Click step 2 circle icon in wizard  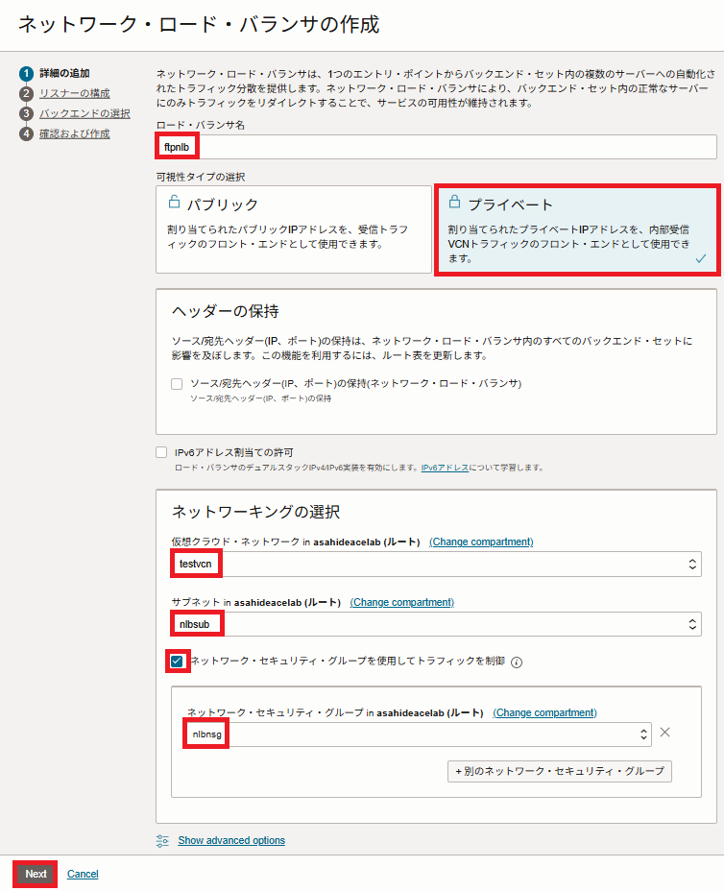click(x=26, y=94)
